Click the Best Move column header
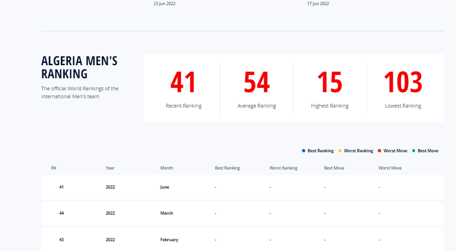This screenshot has width=456, height=251. [334, 168]
